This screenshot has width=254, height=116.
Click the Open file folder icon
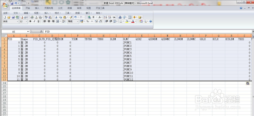coord(9,17)
